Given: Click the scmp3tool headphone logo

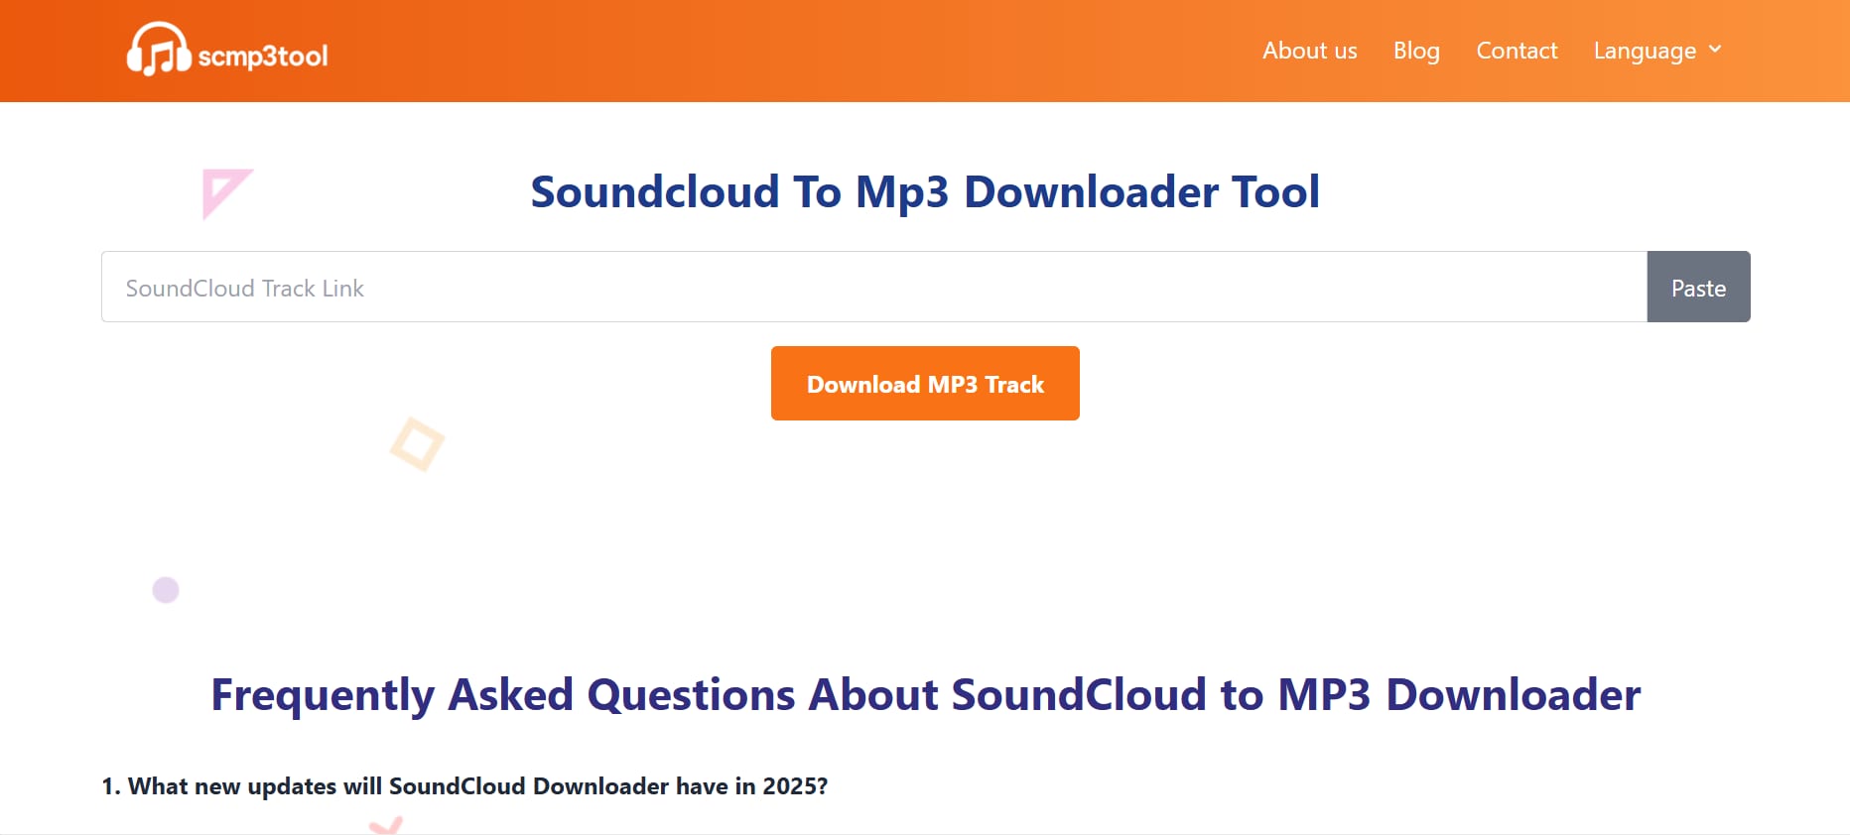Looking at the screenshot, I should coord(227,50).
